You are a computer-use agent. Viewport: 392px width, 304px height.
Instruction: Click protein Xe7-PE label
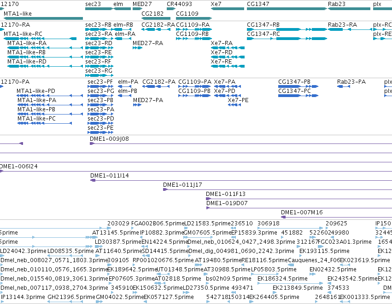[x=238, y=100]
